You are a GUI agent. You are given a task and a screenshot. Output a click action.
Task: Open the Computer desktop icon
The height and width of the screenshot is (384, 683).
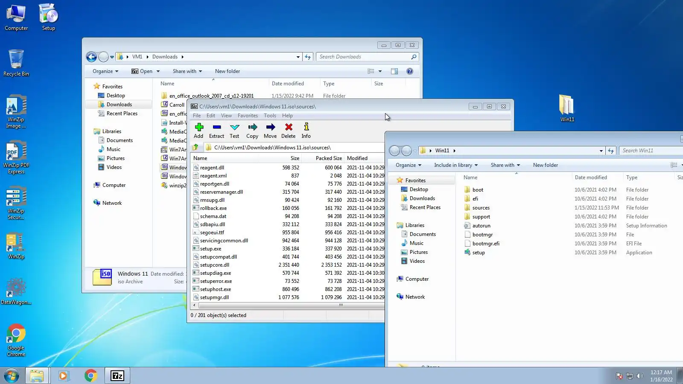pyautogui.click(x=16, y=17)
